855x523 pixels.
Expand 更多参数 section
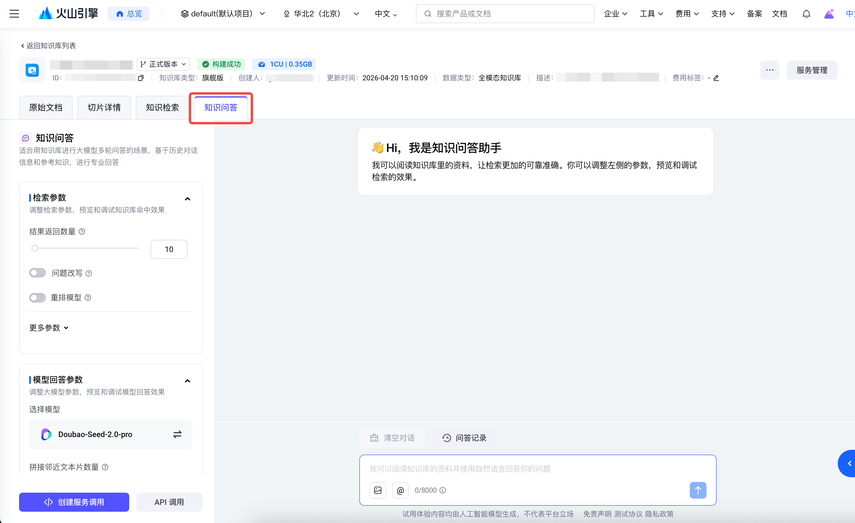[49, 328]
